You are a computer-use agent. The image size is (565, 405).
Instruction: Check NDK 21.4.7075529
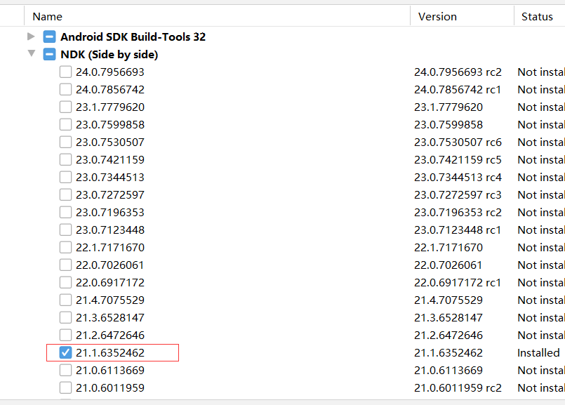[x=65, y=300]
